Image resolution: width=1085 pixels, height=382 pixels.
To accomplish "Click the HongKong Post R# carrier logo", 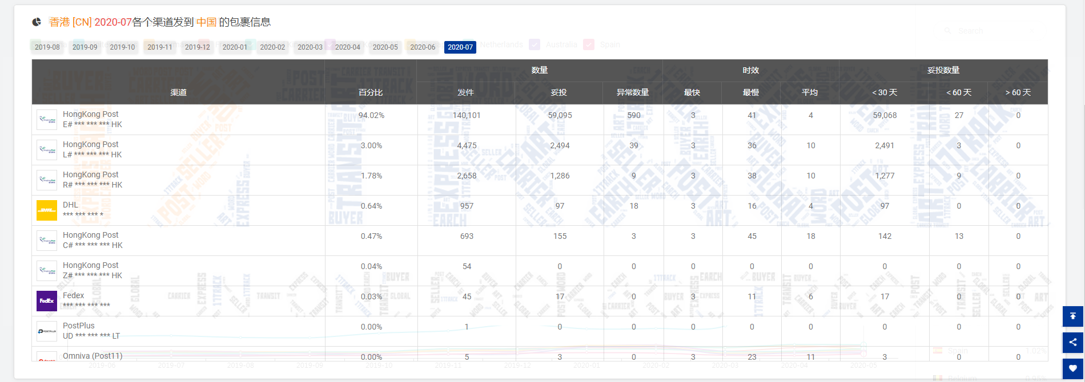I will [47, 180].
